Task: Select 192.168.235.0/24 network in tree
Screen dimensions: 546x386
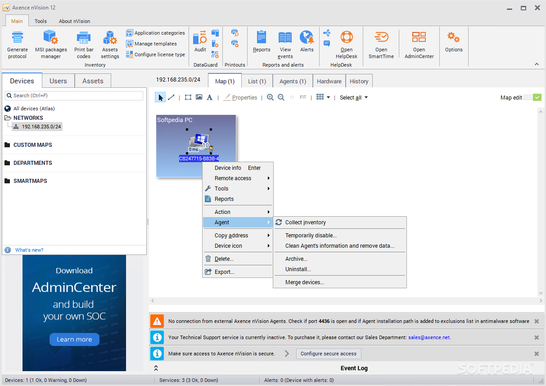Action: (x=37, y=127)
